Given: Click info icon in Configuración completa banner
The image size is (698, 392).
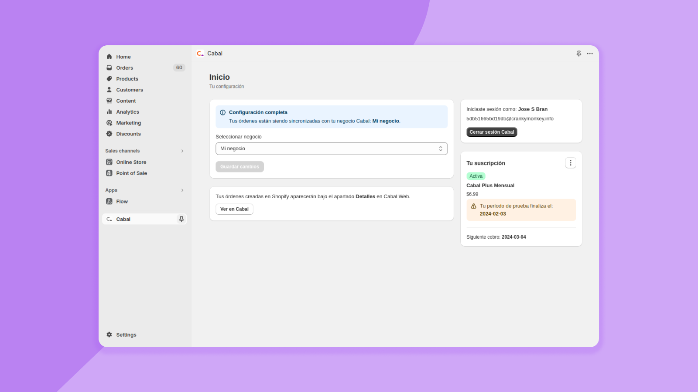Looking at the screenshot, I should tap(222, 112).
